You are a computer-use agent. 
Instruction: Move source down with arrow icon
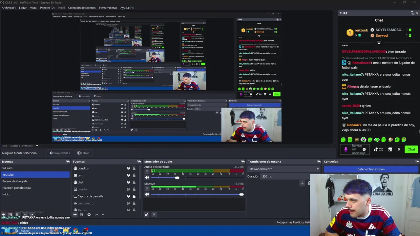click(x=103, y=215)
